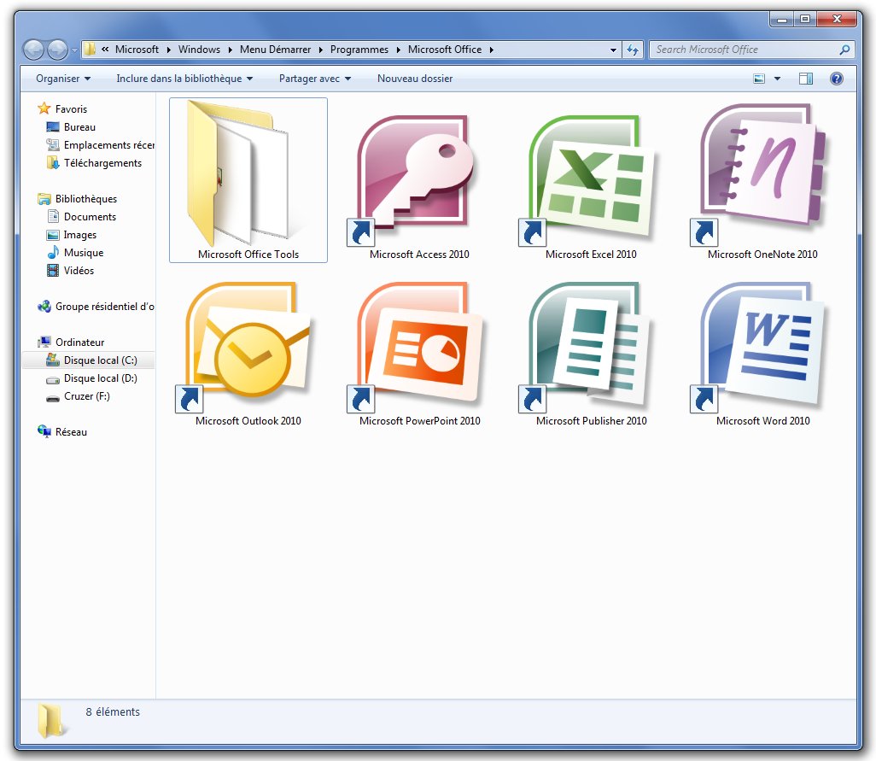Open the address bar history dropdown
The image size is (876, 761).
(x=613, y=50)
